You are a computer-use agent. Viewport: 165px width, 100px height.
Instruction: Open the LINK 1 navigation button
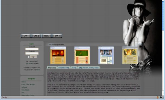coord(26,36)
